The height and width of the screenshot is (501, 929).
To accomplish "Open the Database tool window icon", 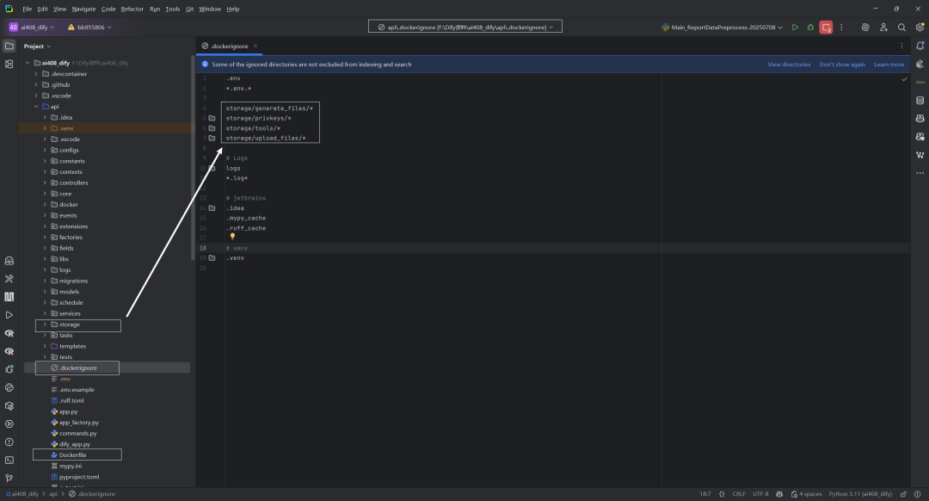I will coord(920,100).
